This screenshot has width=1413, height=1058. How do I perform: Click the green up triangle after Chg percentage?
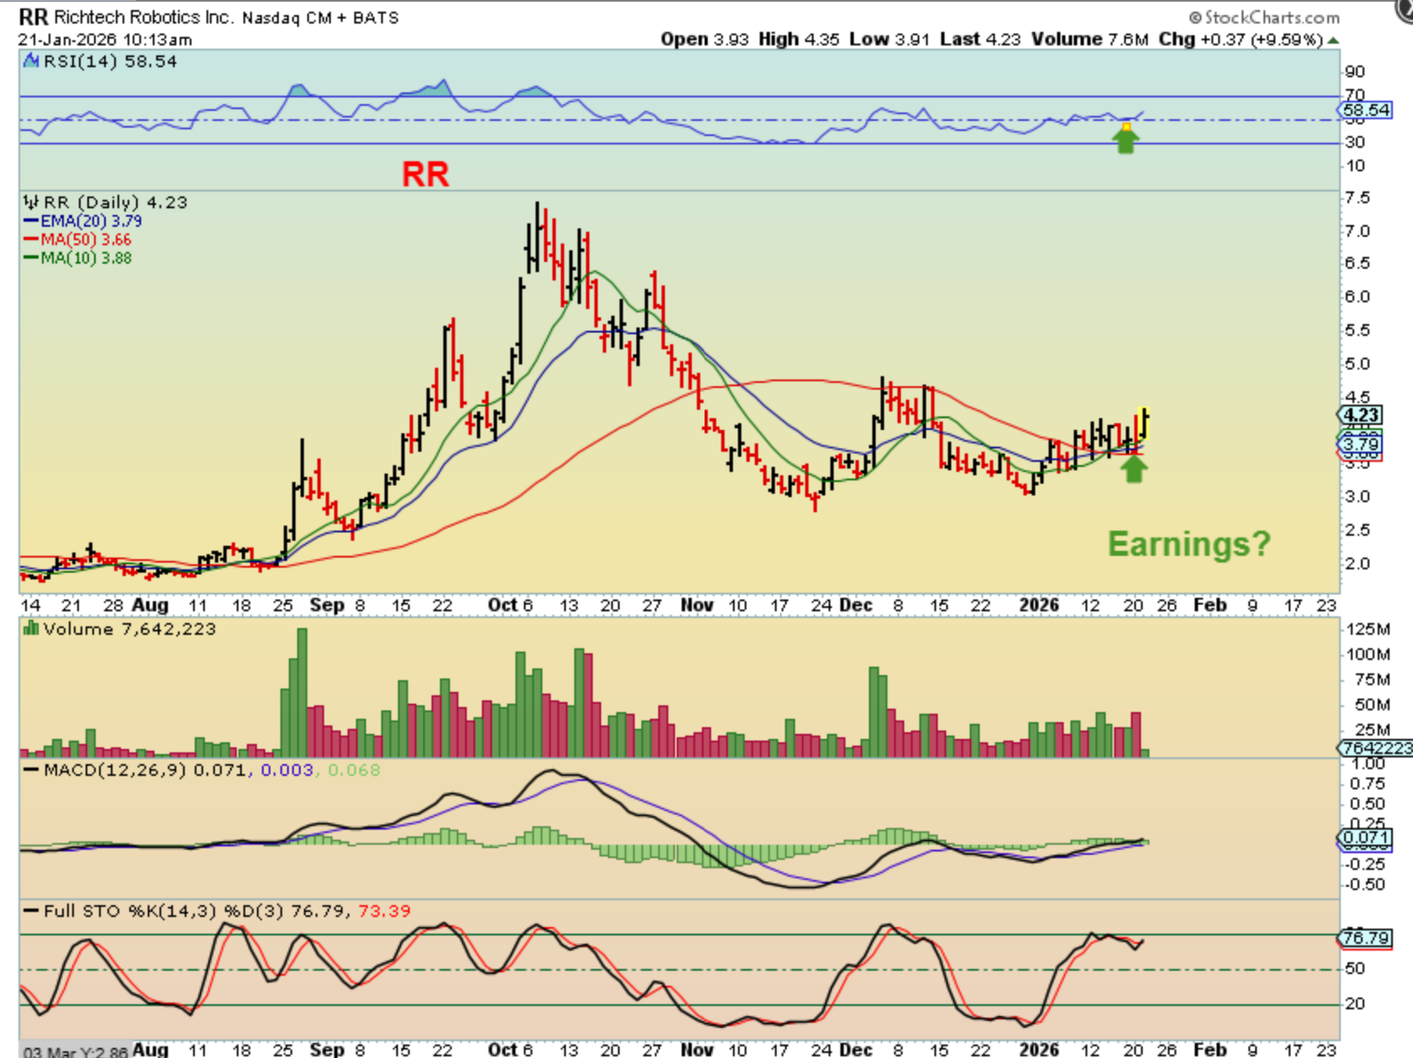[x=1333, y=39]
